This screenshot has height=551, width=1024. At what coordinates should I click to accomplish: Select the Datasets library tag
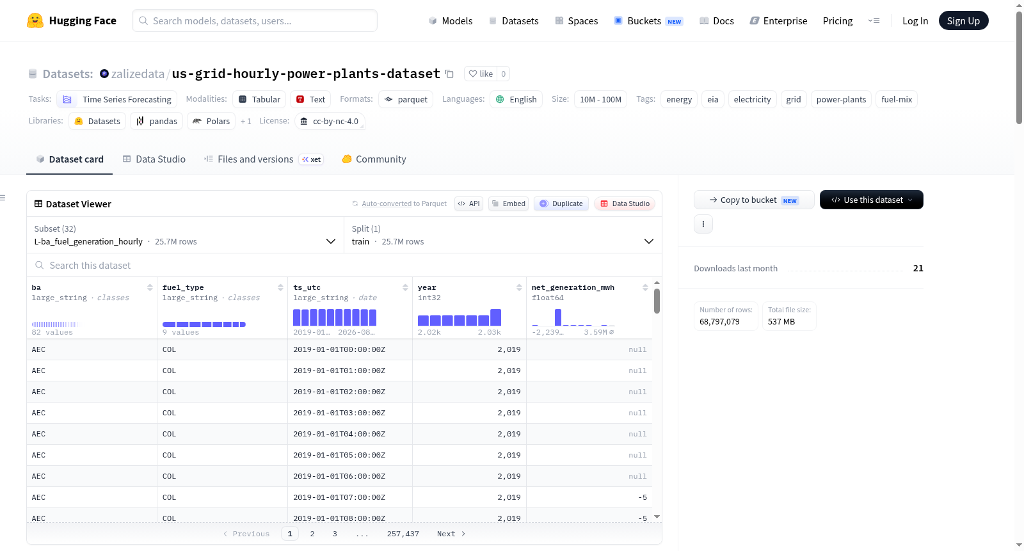point(97,121)
